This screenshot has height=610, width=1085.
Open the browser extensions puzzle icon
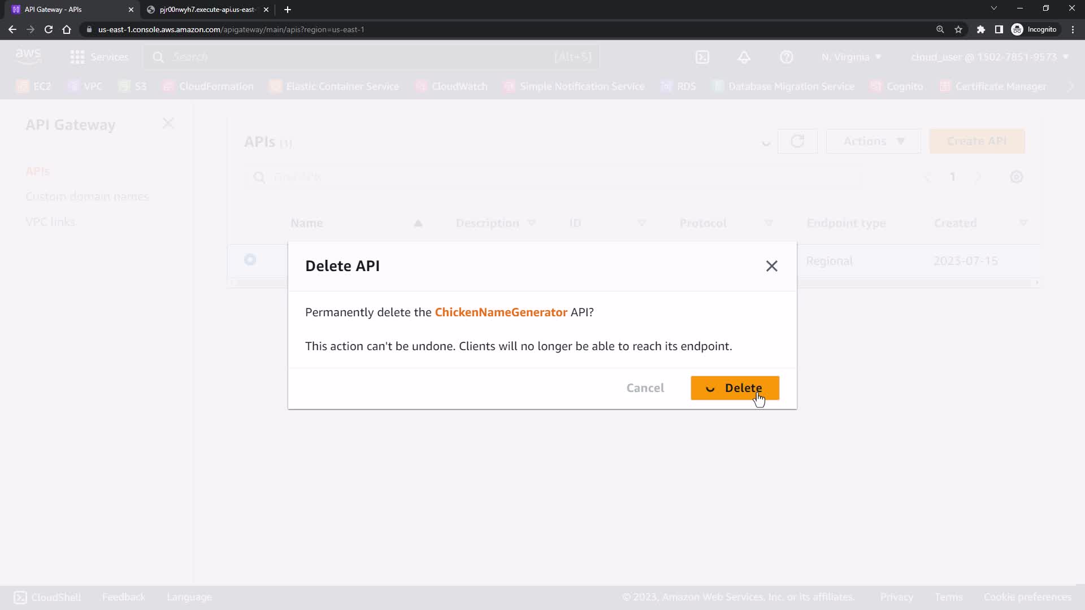(x=981, y=29)
